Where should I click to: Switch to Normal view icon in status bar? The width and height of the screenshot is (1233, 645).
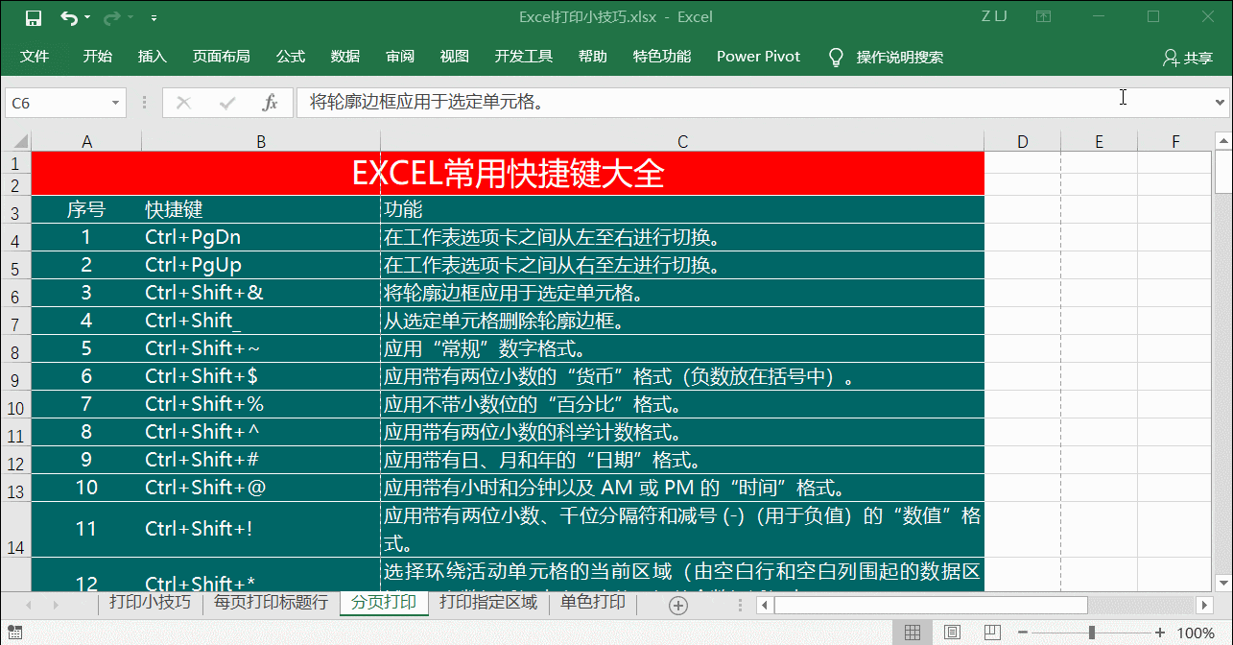913,633
